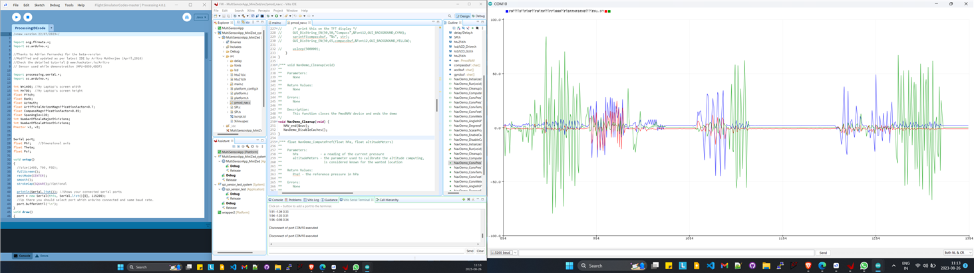Select the main.c editor tab
974x273 pixels.
pyautogui.click(x=276, y=23)
